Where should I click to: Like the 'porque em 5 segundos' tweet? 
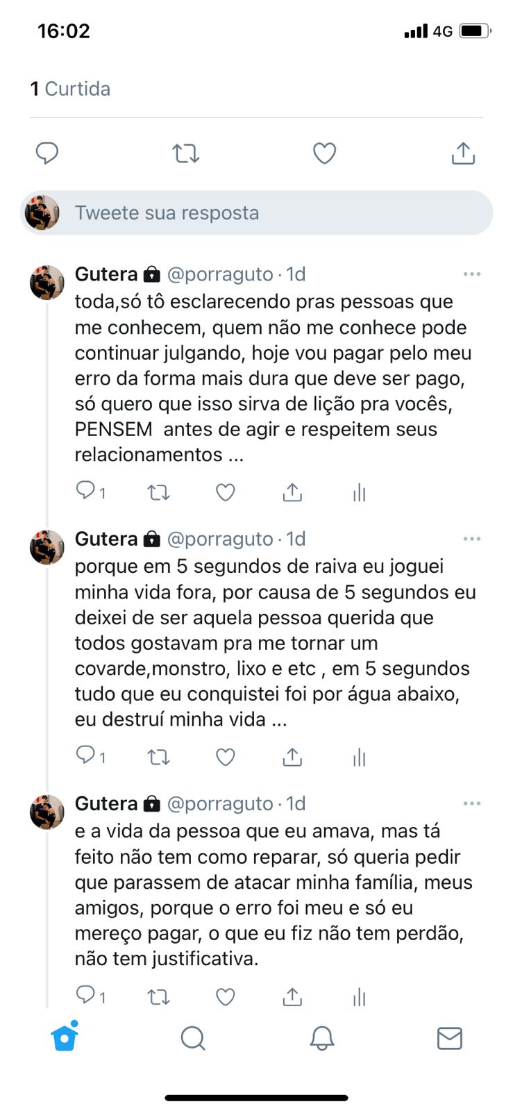(x=226, y=757)
